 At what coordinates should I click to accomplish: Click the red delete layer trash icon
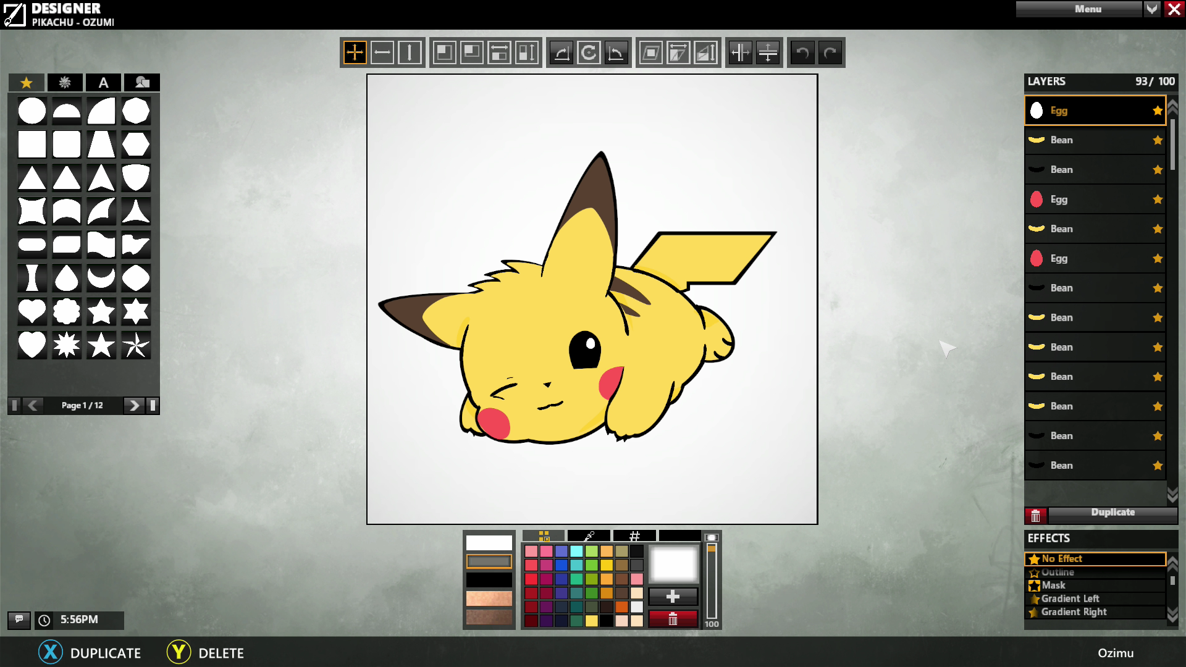coord(1036,515)
